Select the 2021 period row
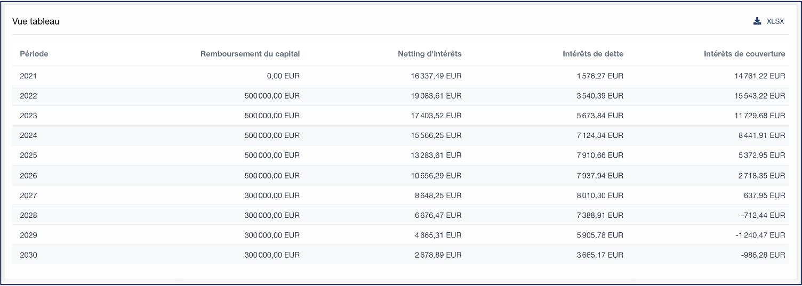 28,76
